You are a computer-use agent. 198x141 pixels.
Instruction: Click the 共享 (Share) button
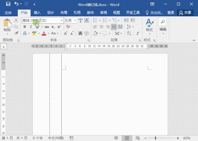click(x=185, y=13)
